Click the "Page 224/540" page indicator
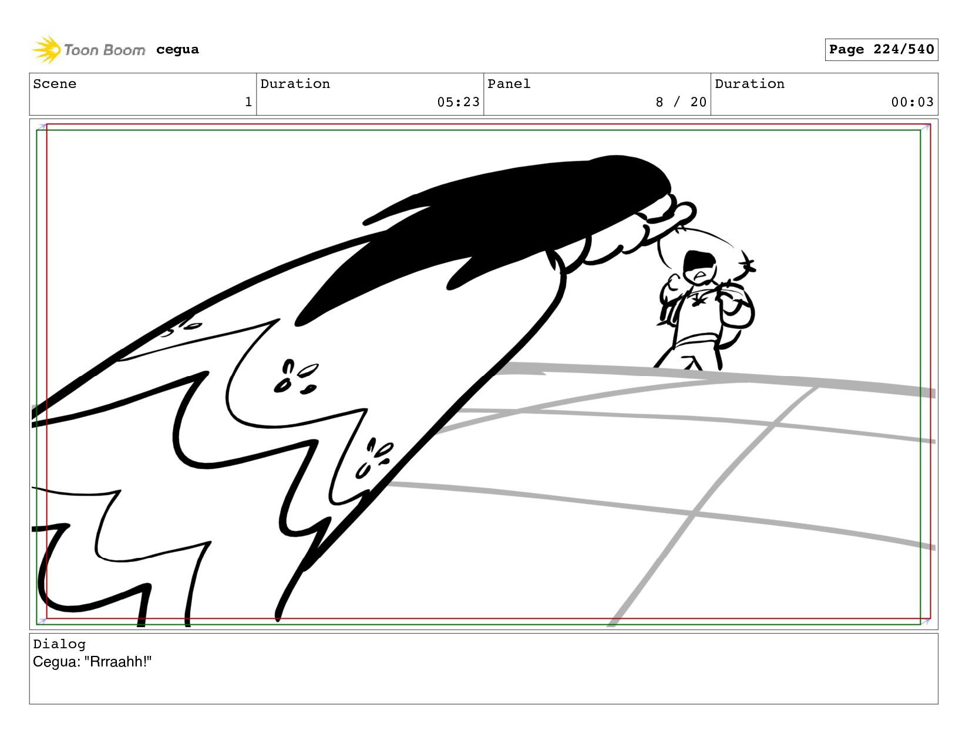The image size is (969, 748). pyautogui.click(x=881, y=49)
